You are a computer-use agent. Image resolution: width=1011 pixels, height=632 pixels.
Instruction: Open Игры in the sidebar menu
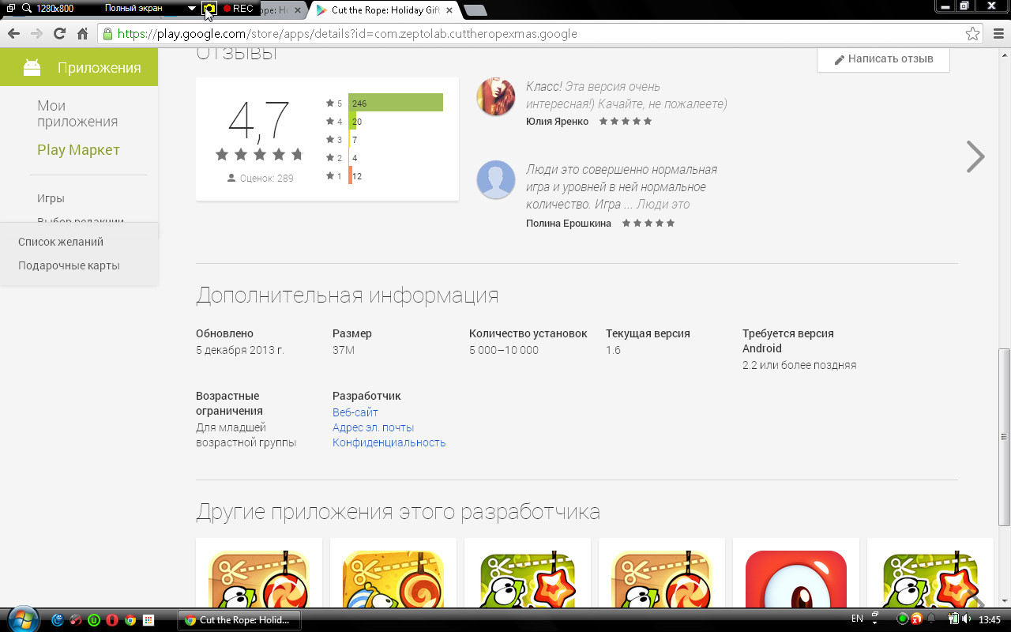[51, 198]
